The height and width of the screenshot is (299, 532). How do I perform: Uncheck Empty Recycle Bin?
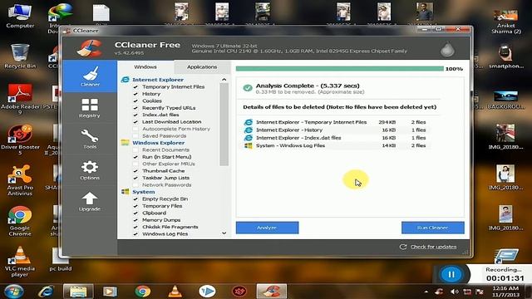pos(135,199)
